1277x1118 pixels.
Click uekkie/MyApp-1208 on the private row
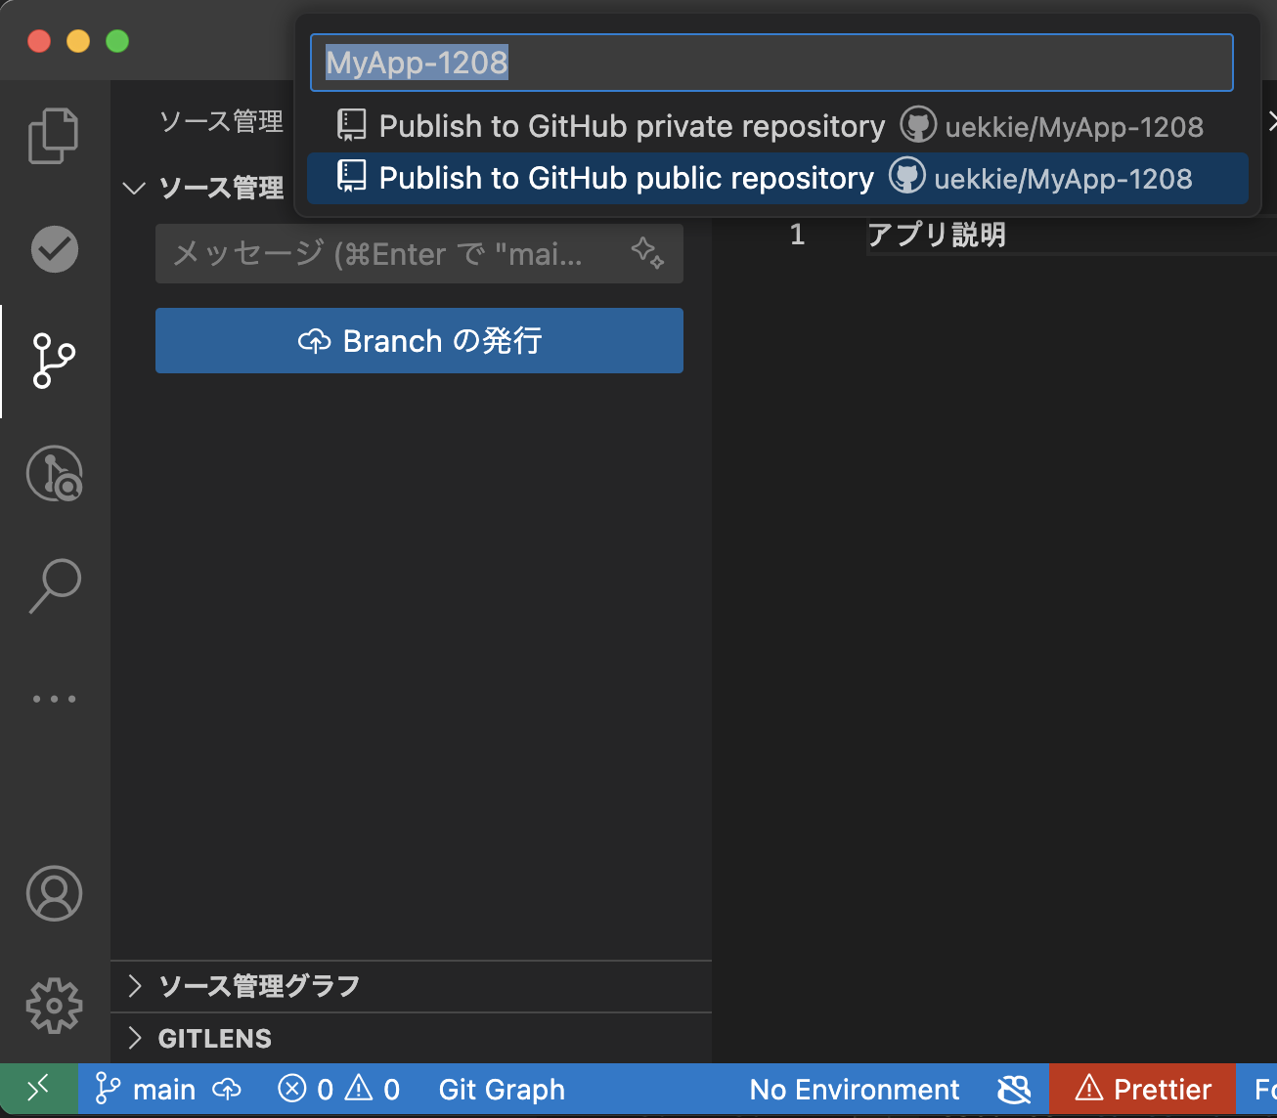click(x=1074, y=127)
